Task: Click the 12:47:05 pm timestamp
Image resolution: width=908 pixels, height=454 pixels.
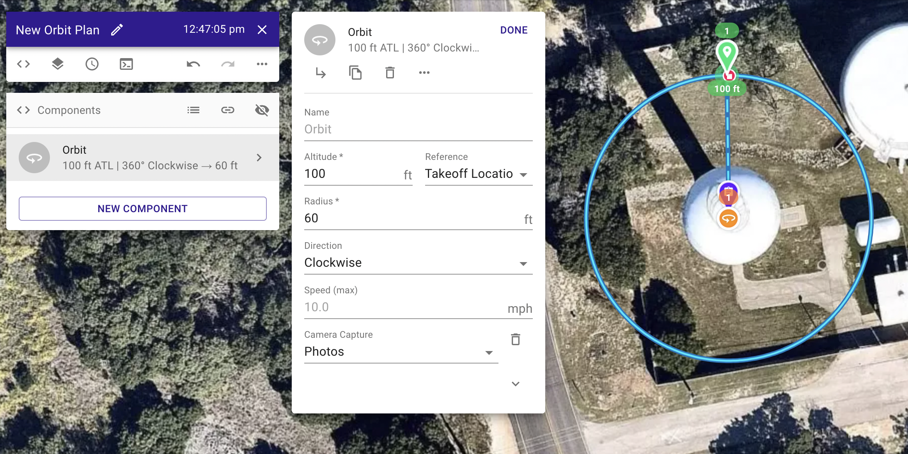Action: [x=214, y=29]
